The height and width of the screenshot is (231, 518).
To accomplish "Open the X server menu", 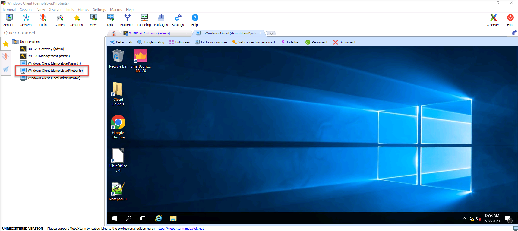I will click(x=55, y=10).
